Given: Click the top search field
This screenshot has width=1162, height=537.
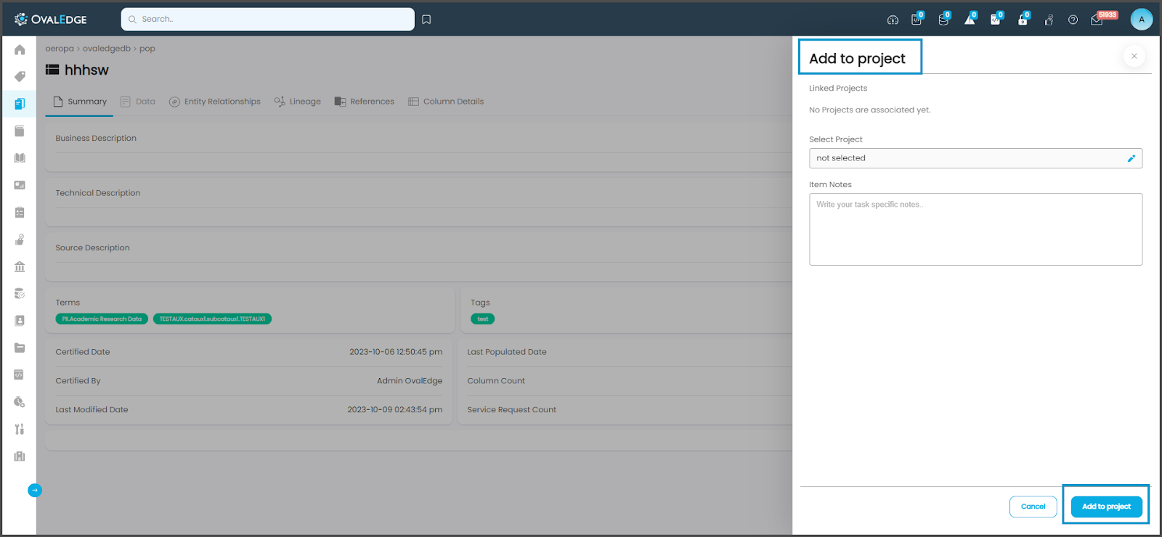Looking at the screenshot, I should (x=267, y=20).
